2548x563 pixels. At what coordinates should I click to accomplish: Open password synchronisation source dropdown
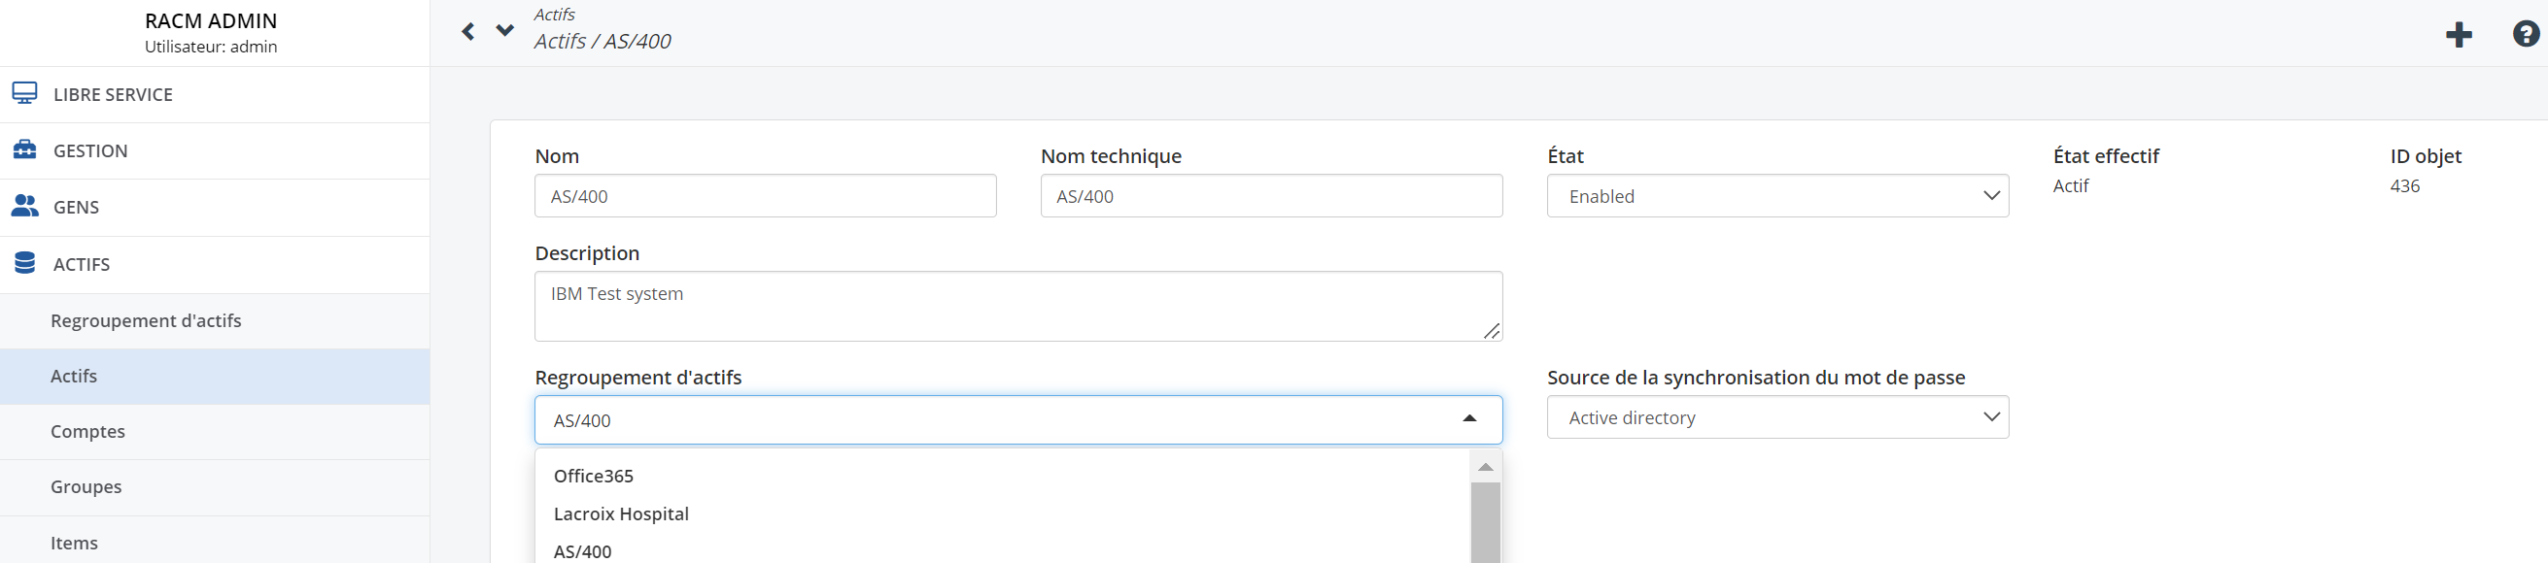coord(1777,416)
